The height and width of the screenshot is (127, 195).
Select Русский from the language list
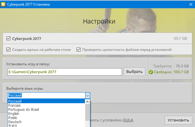46,101
